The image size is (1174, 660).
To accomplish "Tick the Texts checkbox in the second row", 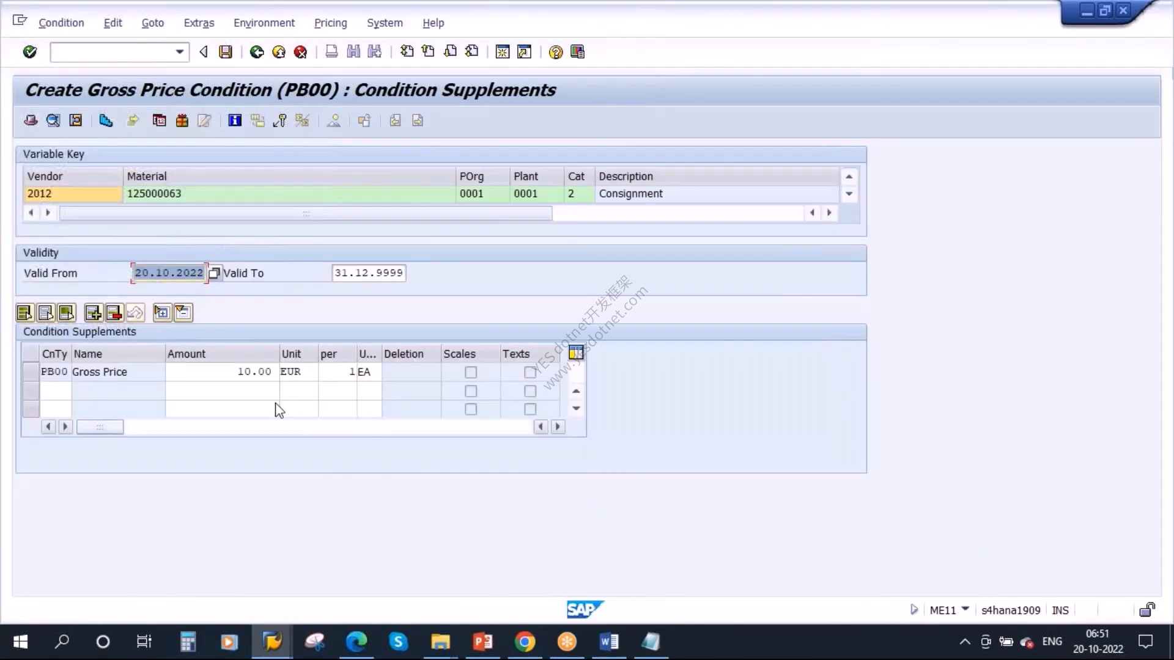I will (530, 391).
